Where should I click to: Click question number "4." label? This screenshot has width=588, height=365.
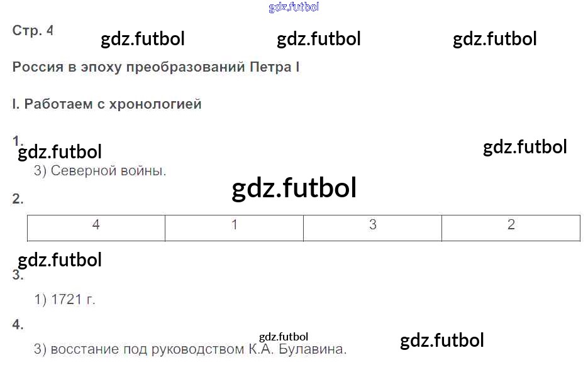pos(18,325)
